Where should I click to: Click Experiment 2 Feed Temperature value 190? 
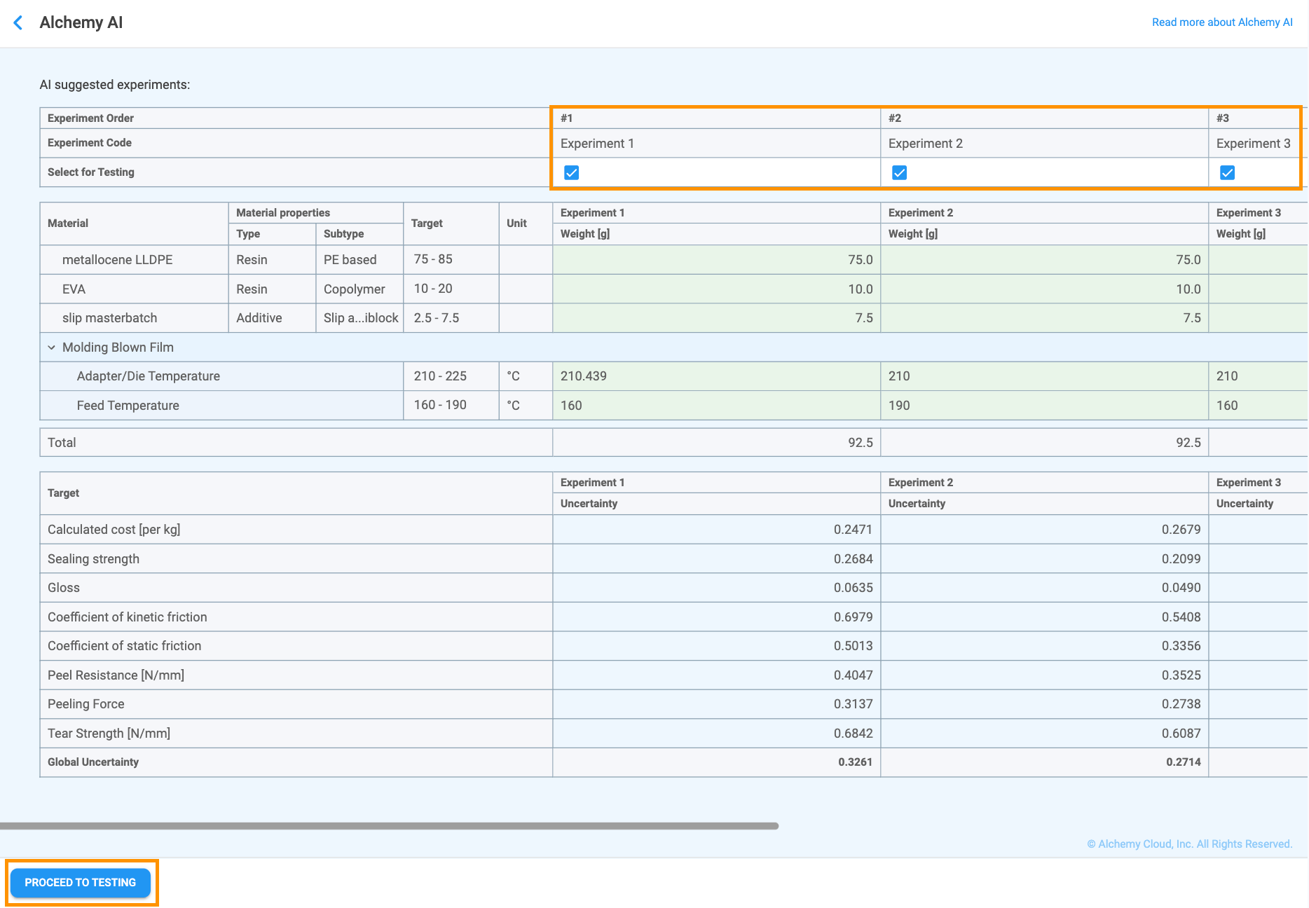[1045, 406]
